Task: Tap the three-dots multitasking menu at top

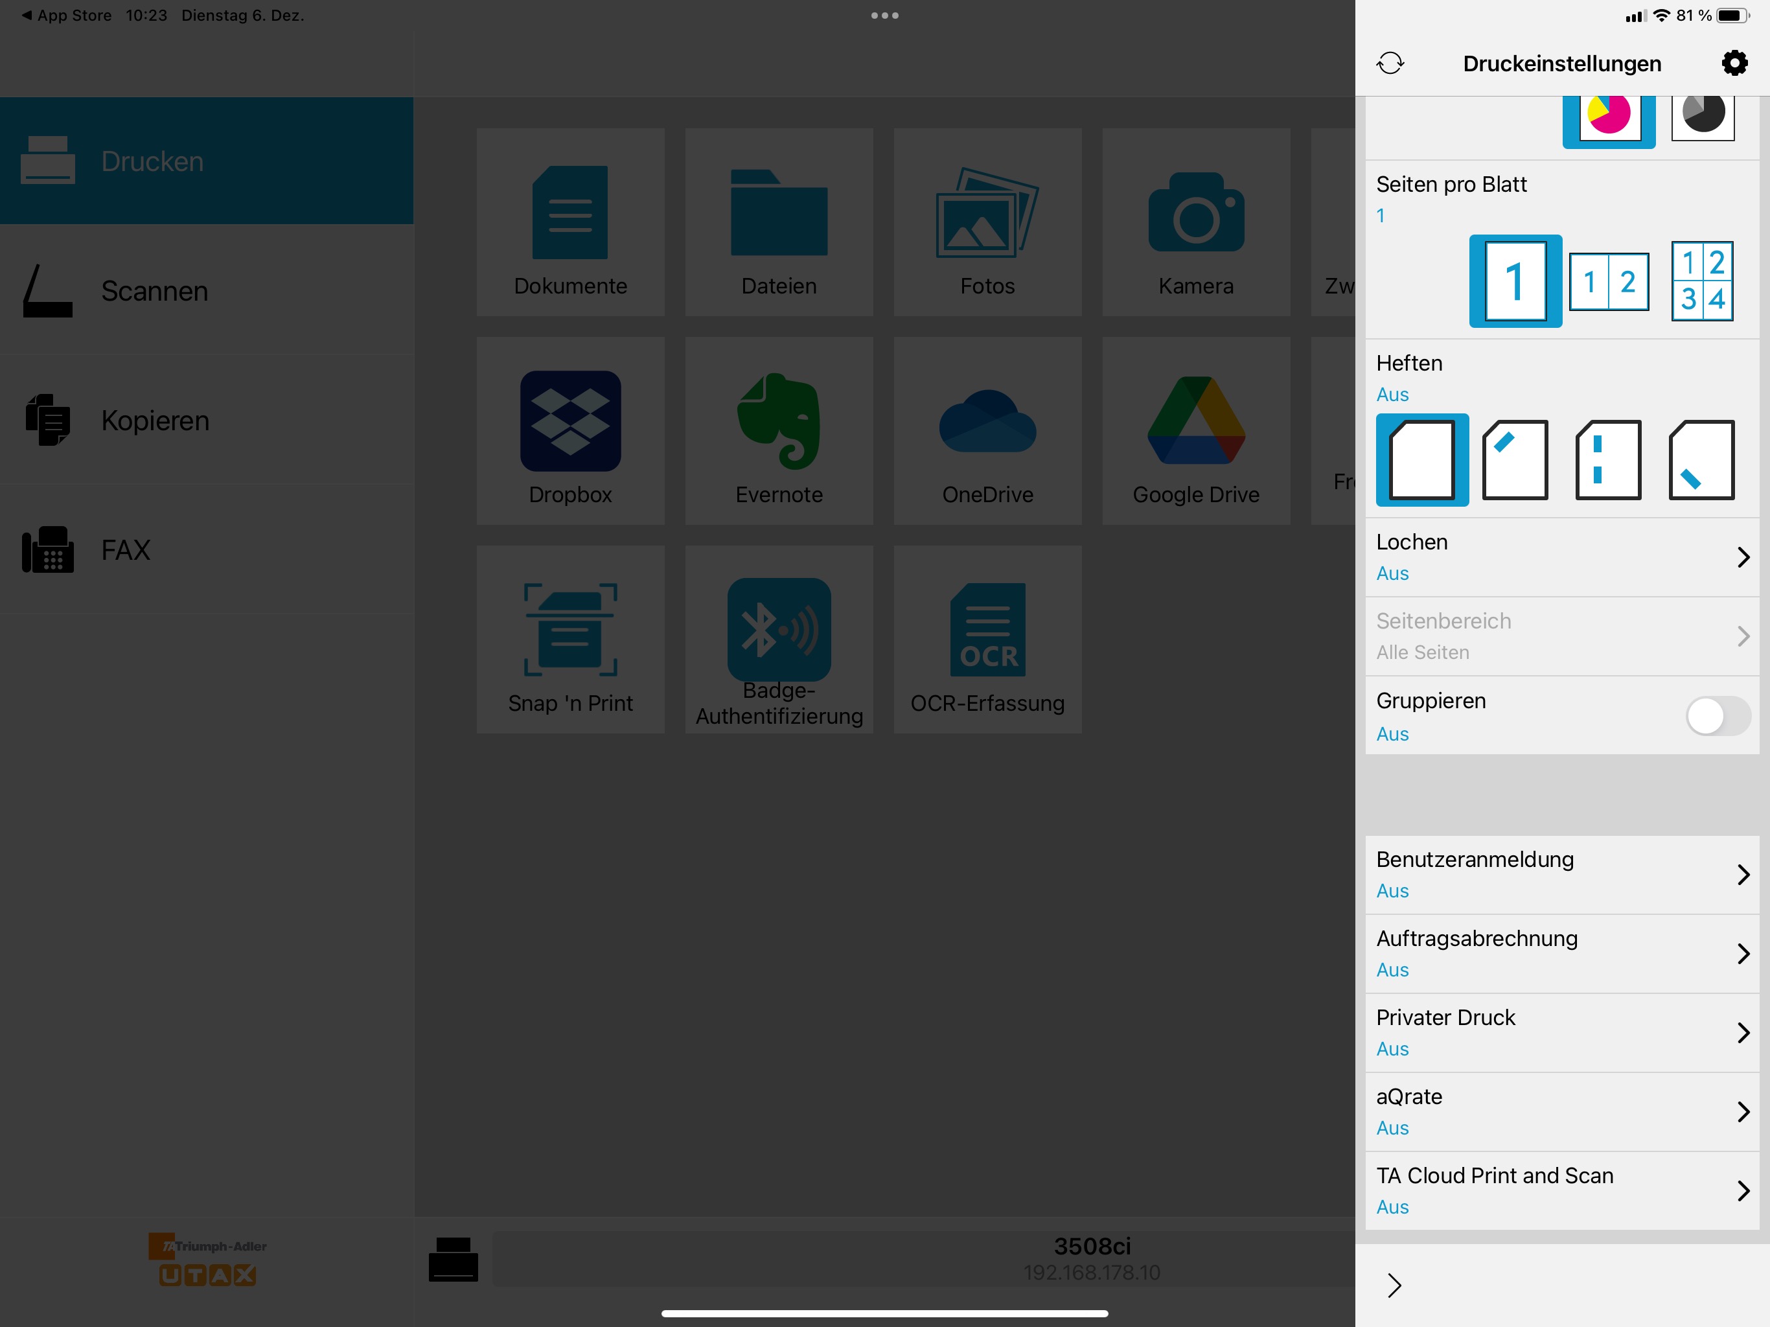Action: click(x=884, y=15)
